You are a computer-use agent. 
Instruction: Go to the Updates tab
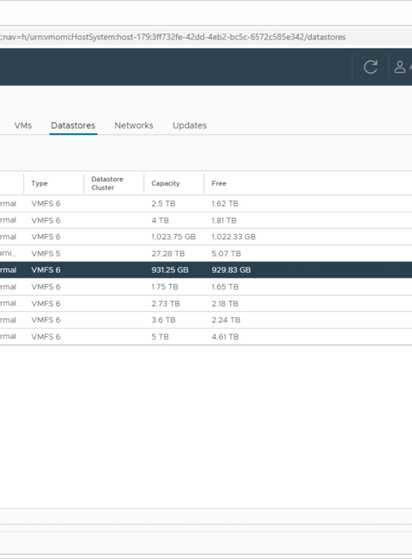(x=190, y=126)
